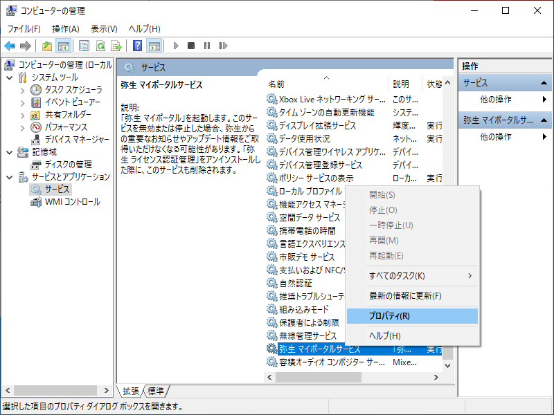Open すべてのタスク(K) submenu
This screenshot has width=554, height=415.
point(412,276)
